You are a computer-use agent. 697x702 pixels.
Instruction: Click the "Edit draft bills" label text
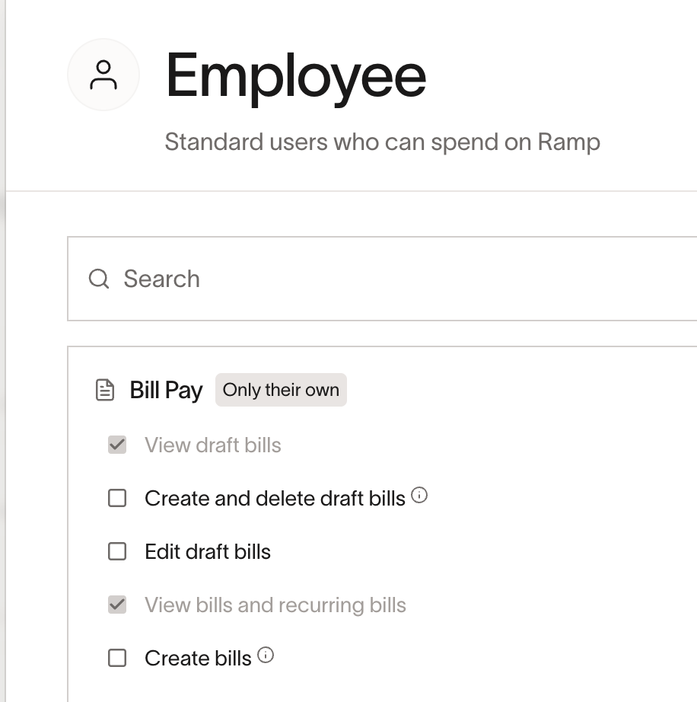(x=208, y=552)
